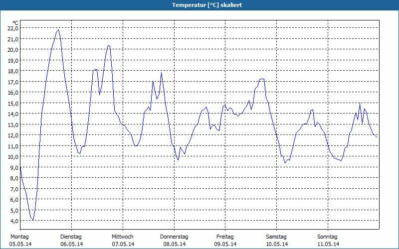Click the Donnerstag 08.05.14 date label
This screenshot has width=399, height=249.
174,241
